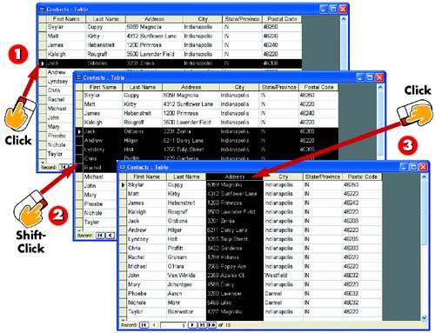Image resolution: width=435 pixels, height=333 pixels.
Task: Click 'Rougraff' cell in middle window
Action: click(143, 123)
